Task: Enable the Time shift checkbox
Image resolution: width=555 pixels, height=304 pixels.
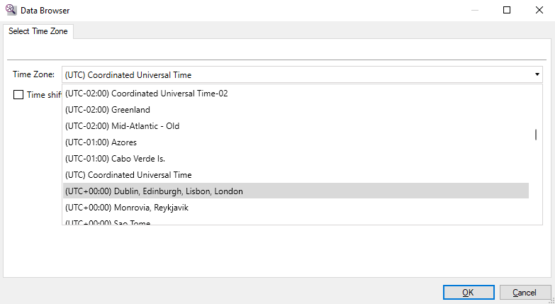Action: coord(18,95)
